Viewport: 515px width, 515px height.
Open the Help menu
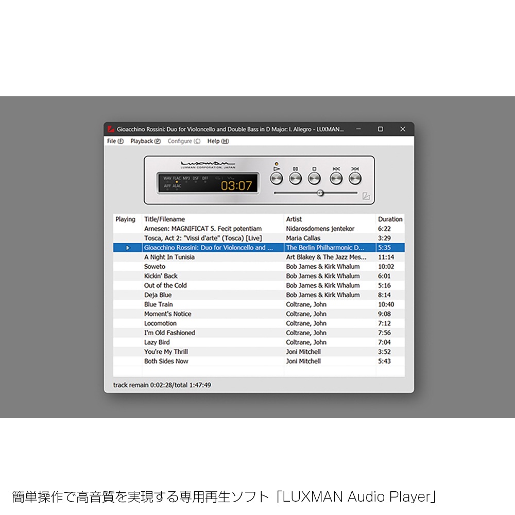click(x=218, y=141)
